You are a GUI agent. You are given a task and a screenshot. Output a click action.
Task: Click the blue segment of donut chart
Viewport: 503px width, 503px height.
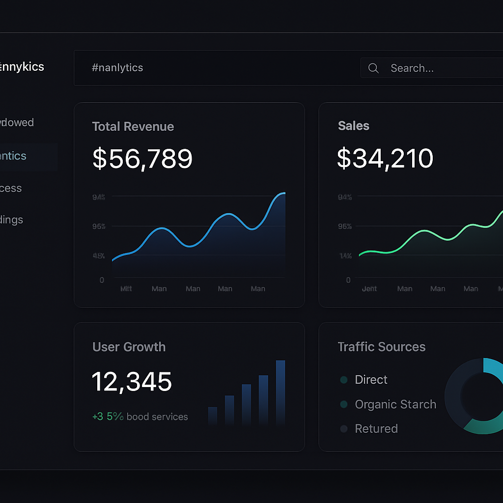pos(494,368)
